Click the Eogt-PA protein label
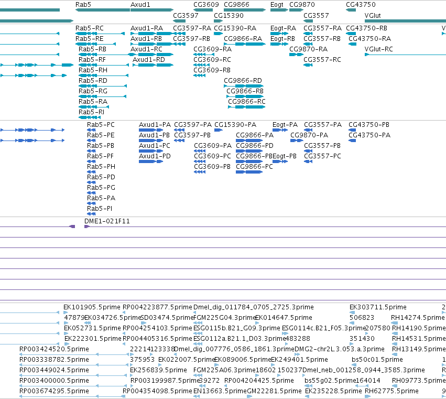Screen dimensions: 446x399 (x=285, y=125)
